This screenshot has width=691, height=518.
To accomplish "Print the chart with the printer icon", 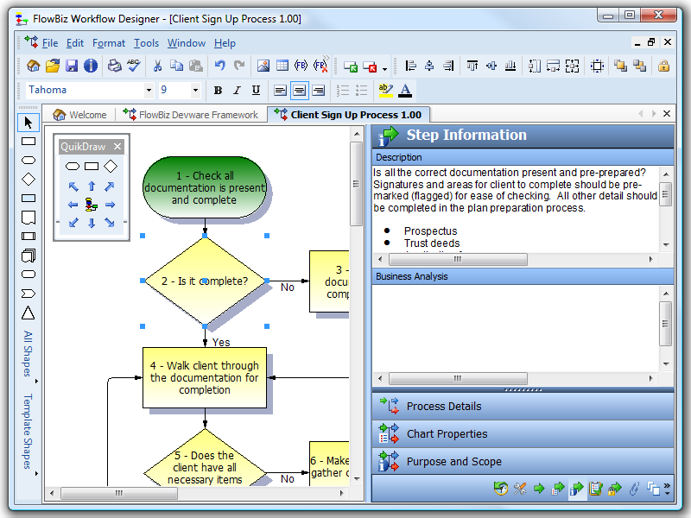I will point(115,66).
